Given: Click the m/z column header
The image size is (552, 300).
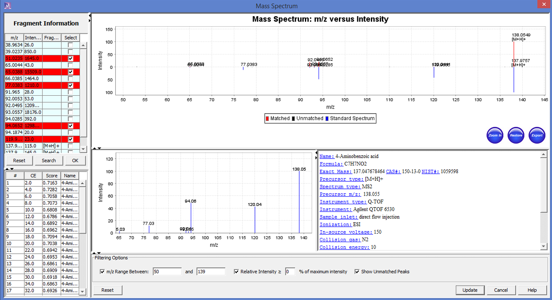Looking at the screenshot, I should tap(14, 38).
